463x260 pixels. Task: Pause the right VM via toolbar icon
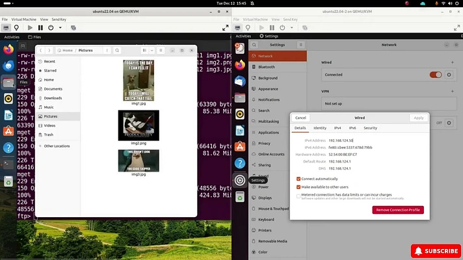tap(272, 28)
